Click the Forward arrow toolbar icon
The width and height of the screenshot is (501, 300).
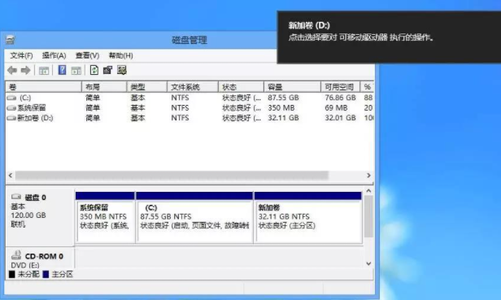pos(25,70)
